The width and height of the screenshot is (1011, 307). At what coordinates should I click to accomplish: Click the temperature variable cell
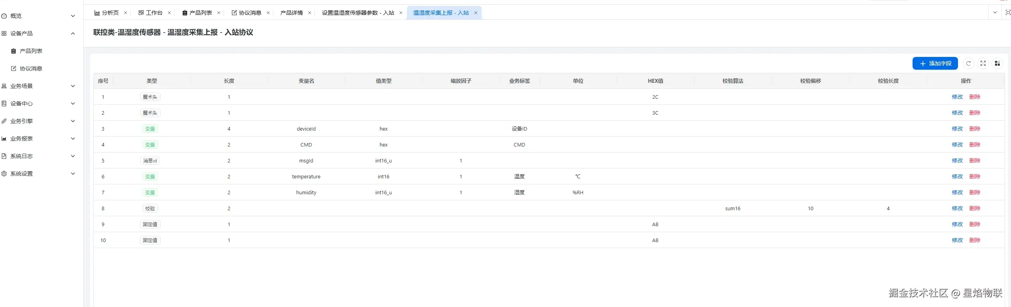tap(306, 176)
